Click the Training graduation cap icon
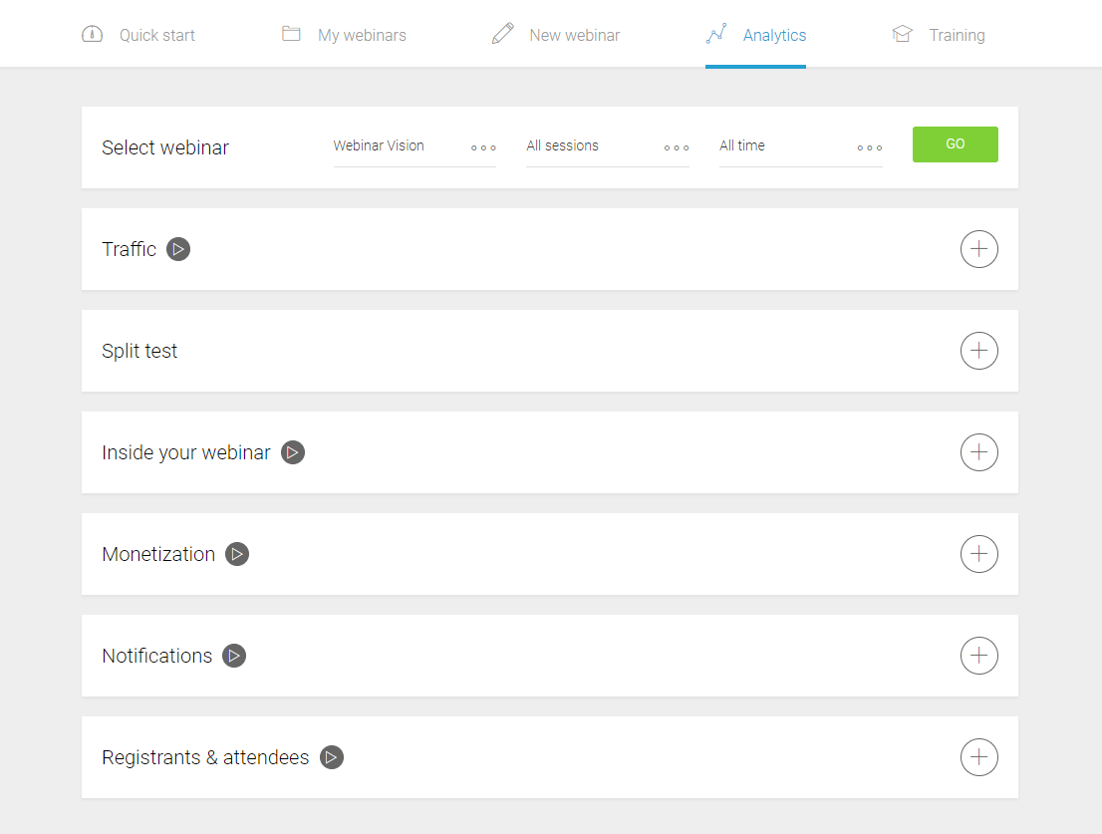 [x=903, y=35]
